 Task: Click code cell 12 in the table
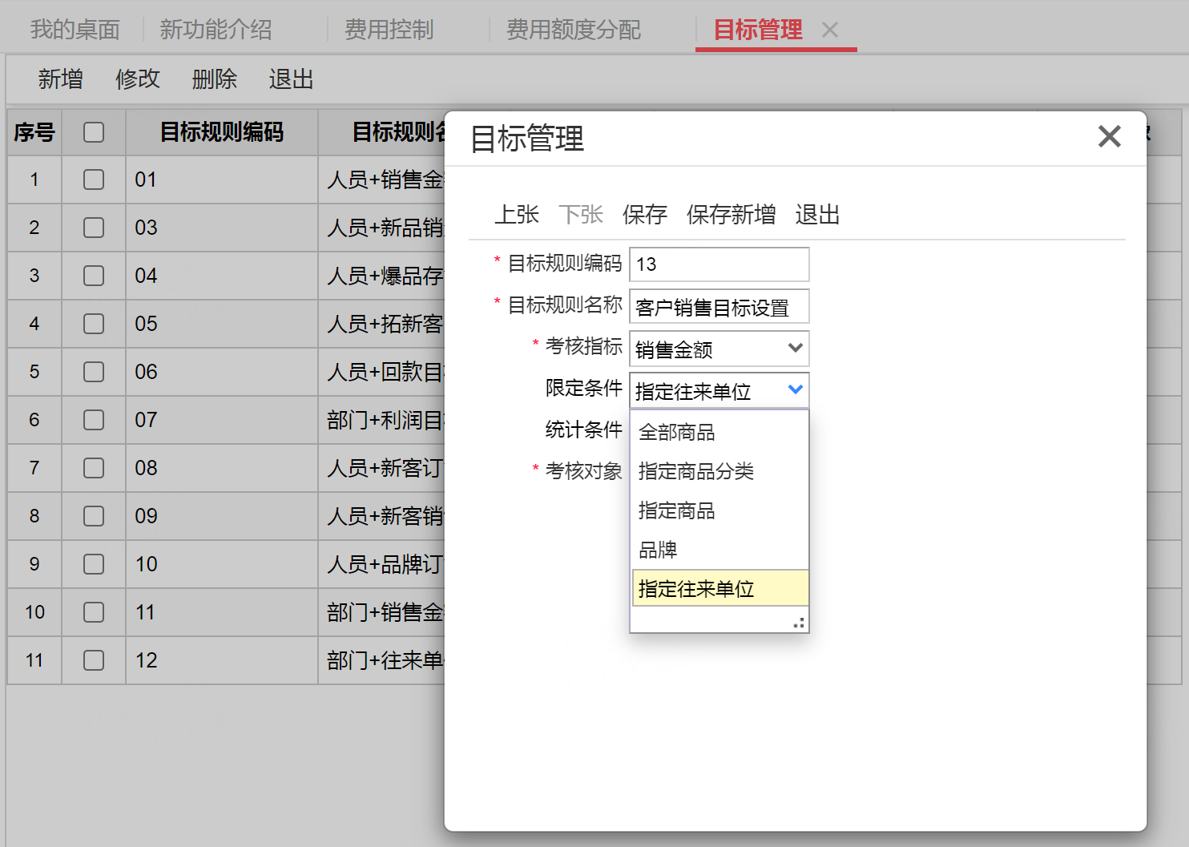(222, 660)
